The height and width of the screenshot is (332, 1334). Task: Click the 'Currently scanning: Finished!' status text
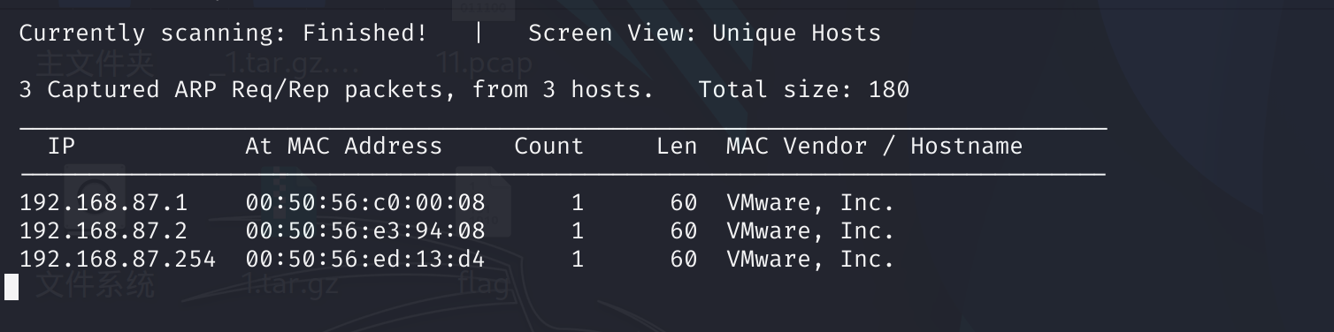point(223,34)
